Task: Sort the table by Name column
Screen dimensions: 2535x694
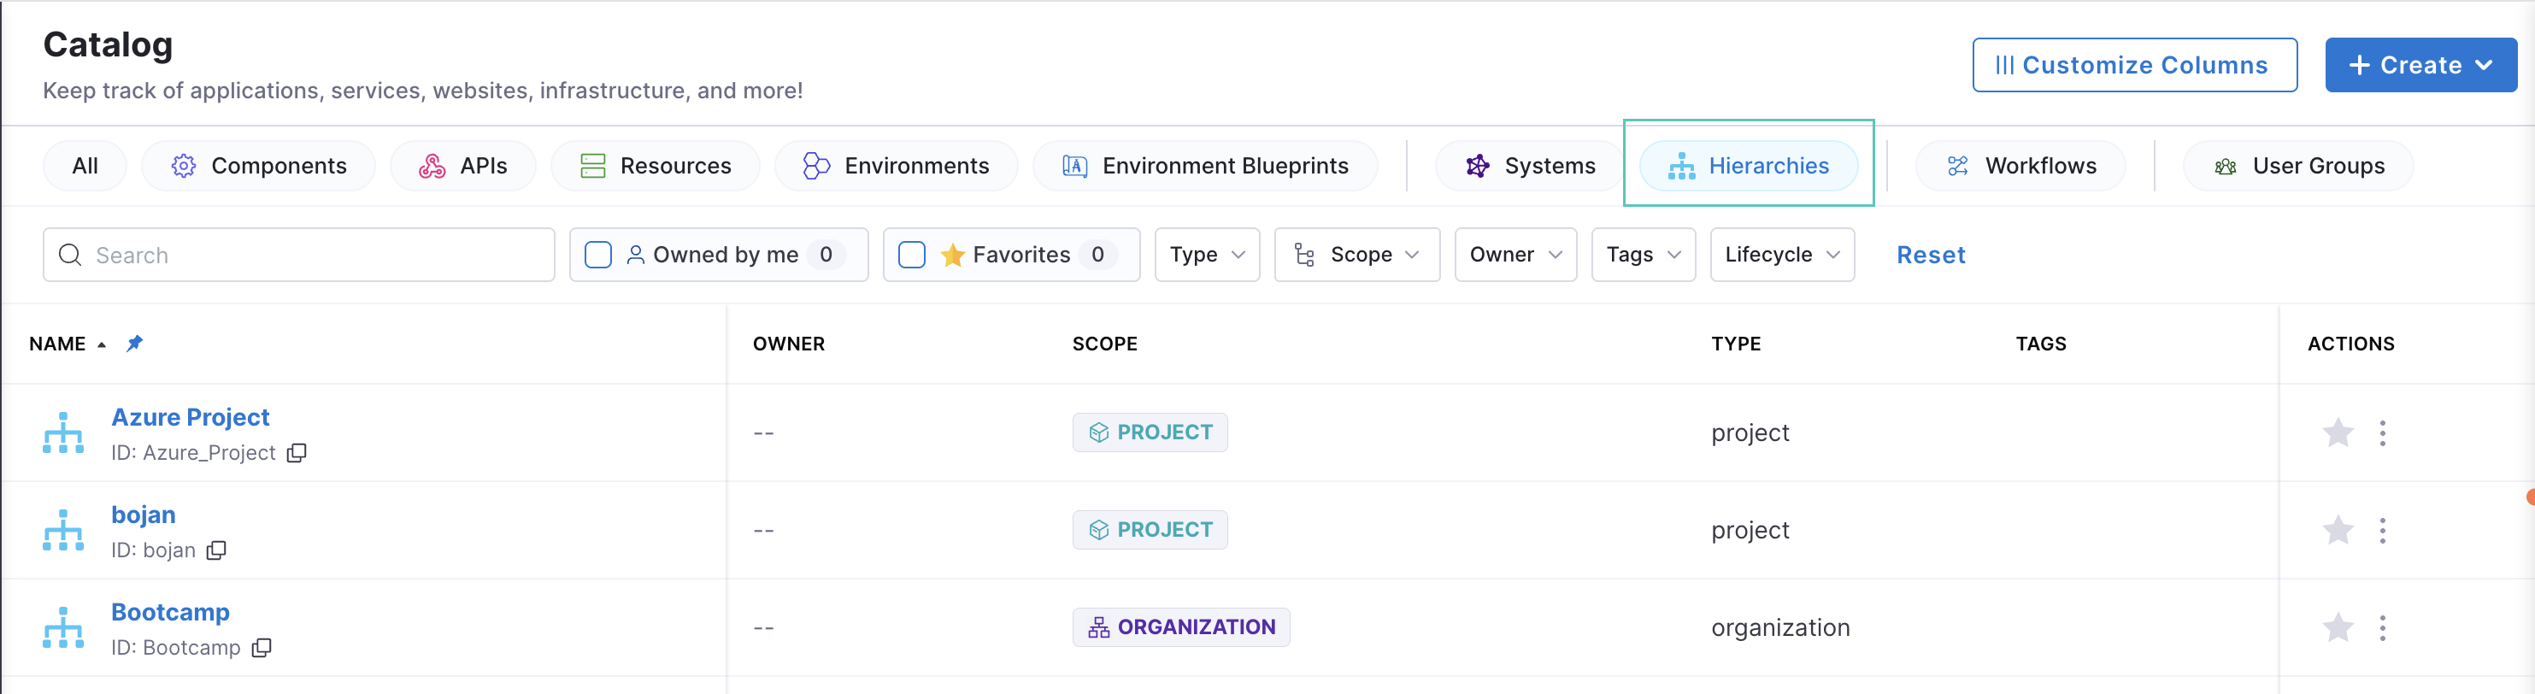Action: pyautogui.click(x=58, y=344)
